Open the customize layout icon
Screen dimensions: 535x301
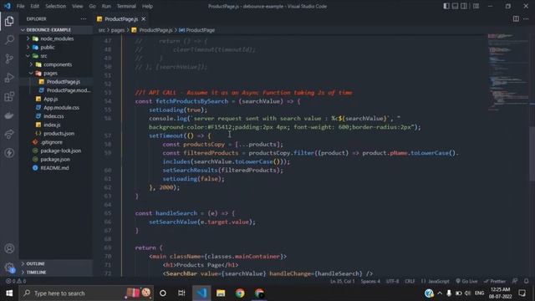point(476,6)
